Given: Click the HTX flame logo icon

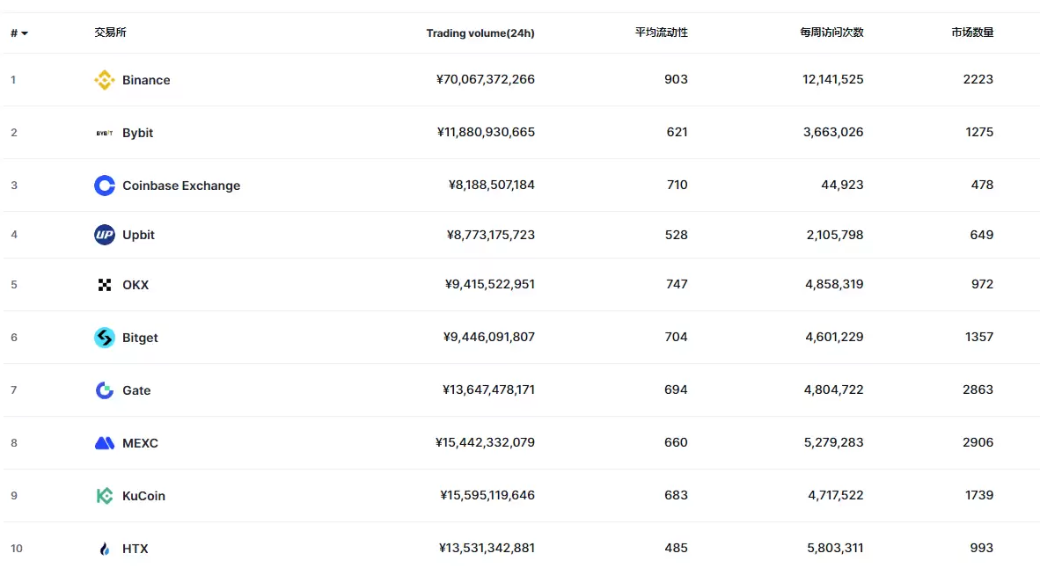Looking at the screenshot, I should coord(104,549).
